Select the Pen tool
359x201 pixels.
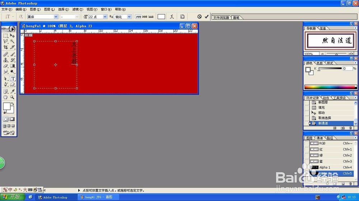(x=5, y=84)
